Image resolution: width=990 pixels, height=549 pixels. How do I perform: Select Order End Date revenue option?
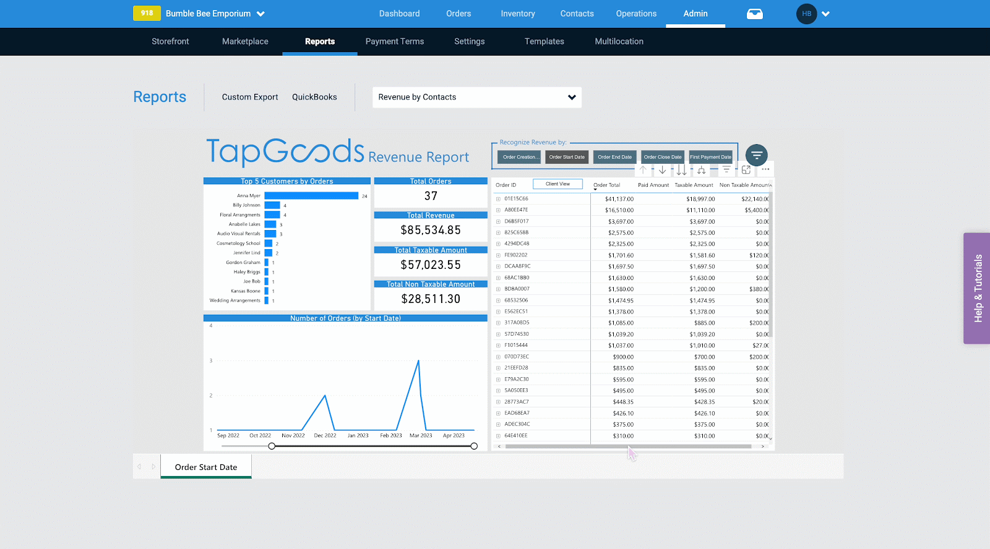(614, 157)
